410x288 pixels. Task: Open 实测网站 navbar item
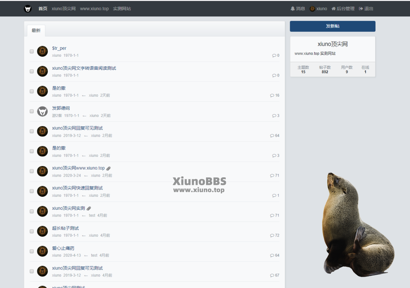[x=122, y=9]
